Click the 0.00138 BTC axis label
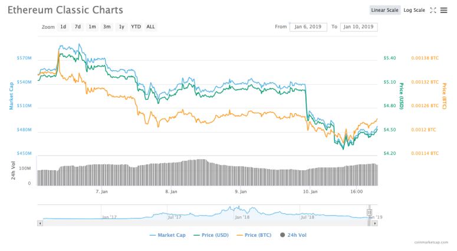 [x=425, y=58]
